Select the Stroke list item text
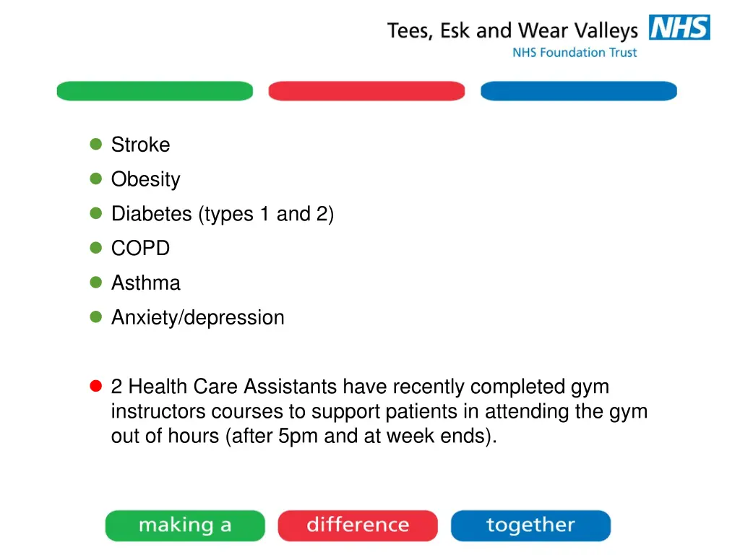740x555 pixels. tap(141, 145)
